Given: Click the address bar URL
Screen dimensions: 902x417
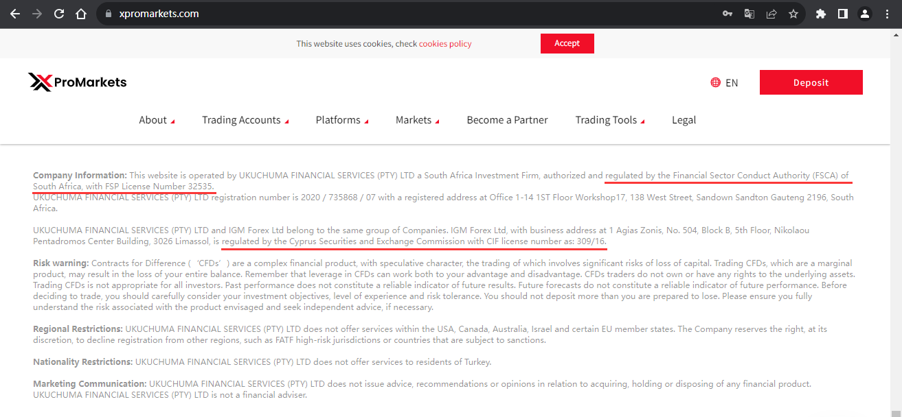Looking at the screenshot, I should [158, 14].
